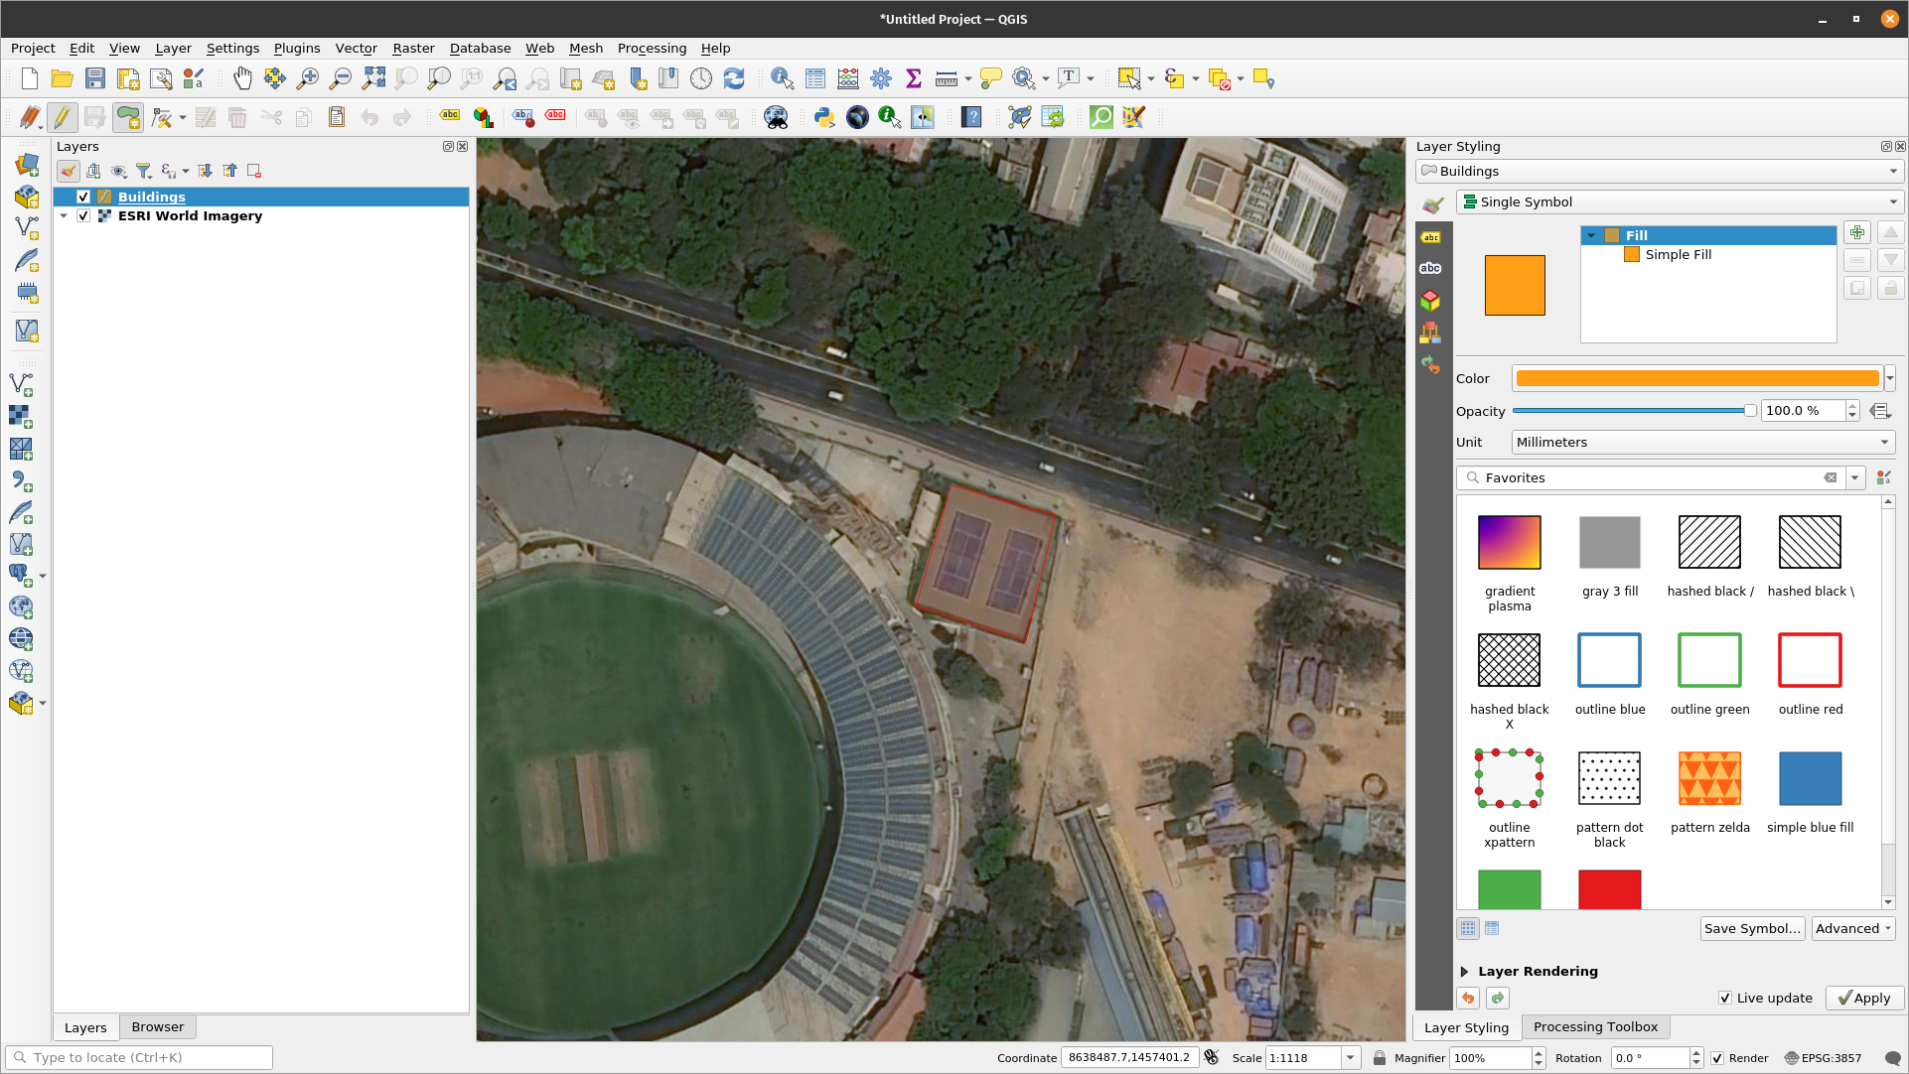
Task: Drag the Opacity slider in Layer Styling
Action: click(1749, 410)
